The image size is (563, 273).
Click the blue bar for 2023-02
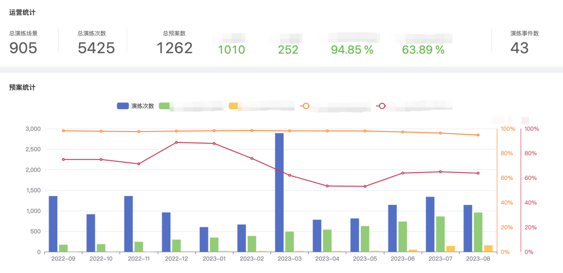click(x=242, y=238)
